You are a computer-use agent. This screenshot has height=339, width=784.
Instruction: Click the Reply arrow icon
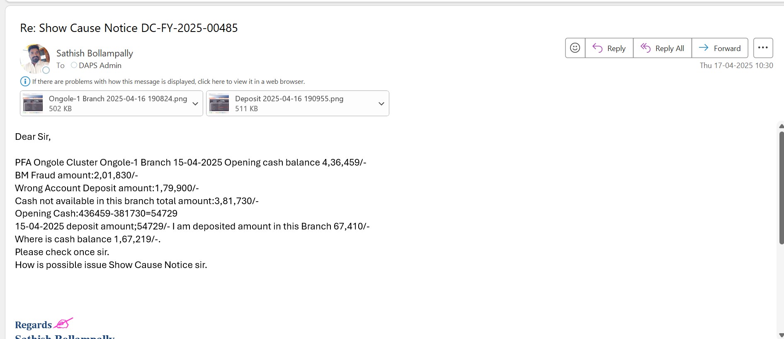pyautogui.click(x=597, y=48)
